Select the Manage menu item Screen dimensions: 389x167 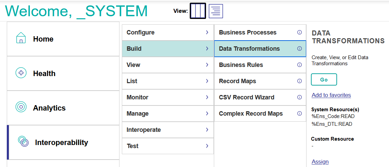coord(168,114)
